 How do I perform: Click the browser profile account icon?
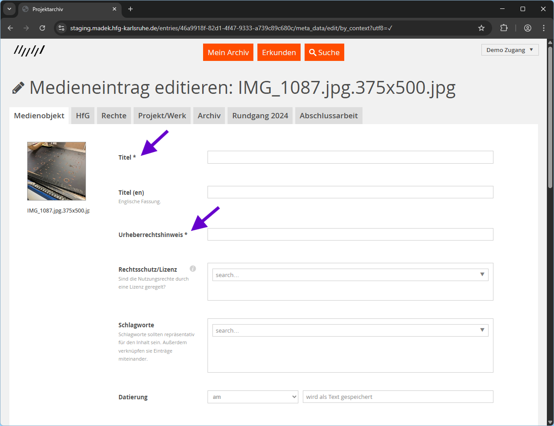[527, 28]
